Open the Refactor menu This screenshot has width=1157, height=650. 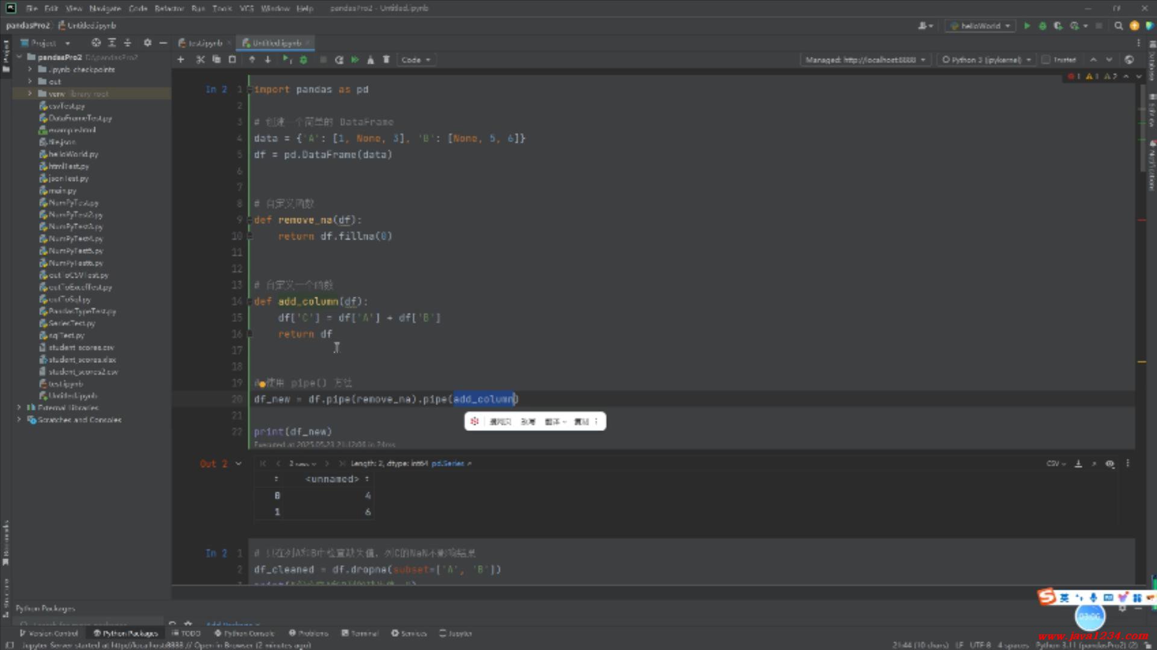169,8
